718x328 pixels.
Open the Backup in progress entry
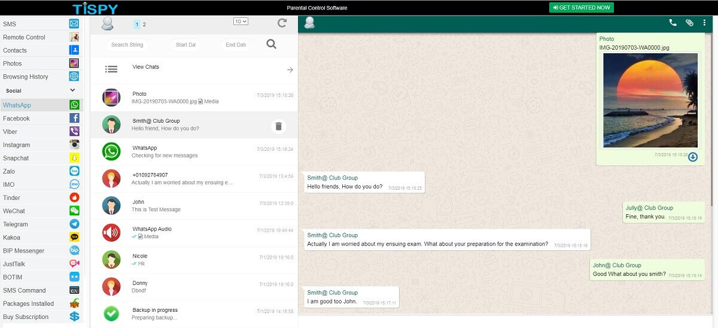pyautogui.click(x=194, y=314)
